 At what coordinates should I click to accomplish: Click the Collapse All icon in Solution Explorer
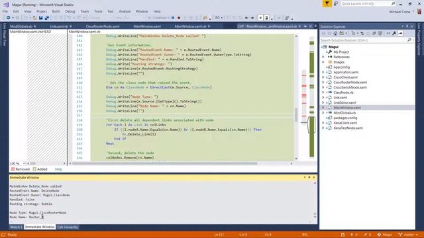coord(374,33)
